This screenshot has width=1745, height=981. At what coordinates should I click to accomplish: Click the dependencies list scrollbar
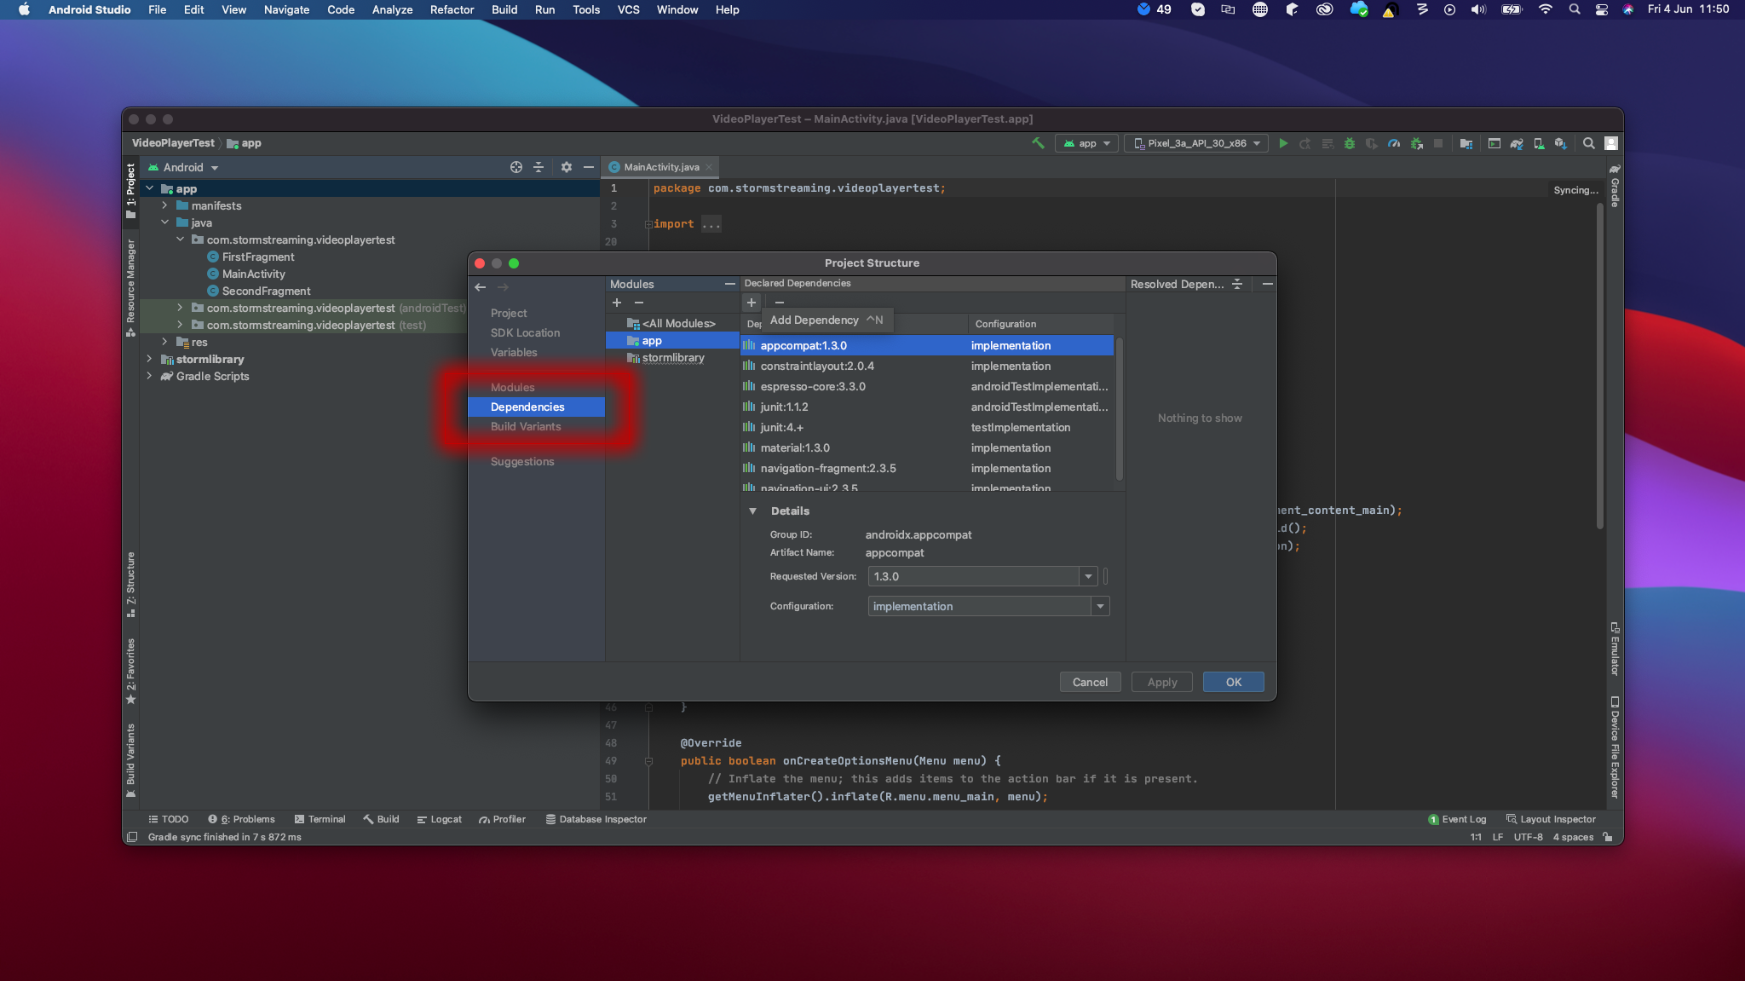pyautogui.click(x=1120, y=409)
